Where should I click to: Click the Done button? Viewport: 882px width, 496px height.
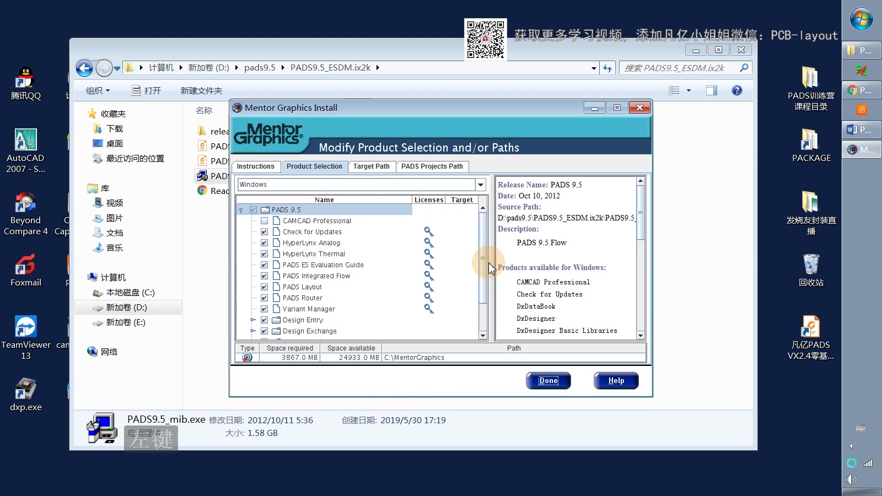548,381
